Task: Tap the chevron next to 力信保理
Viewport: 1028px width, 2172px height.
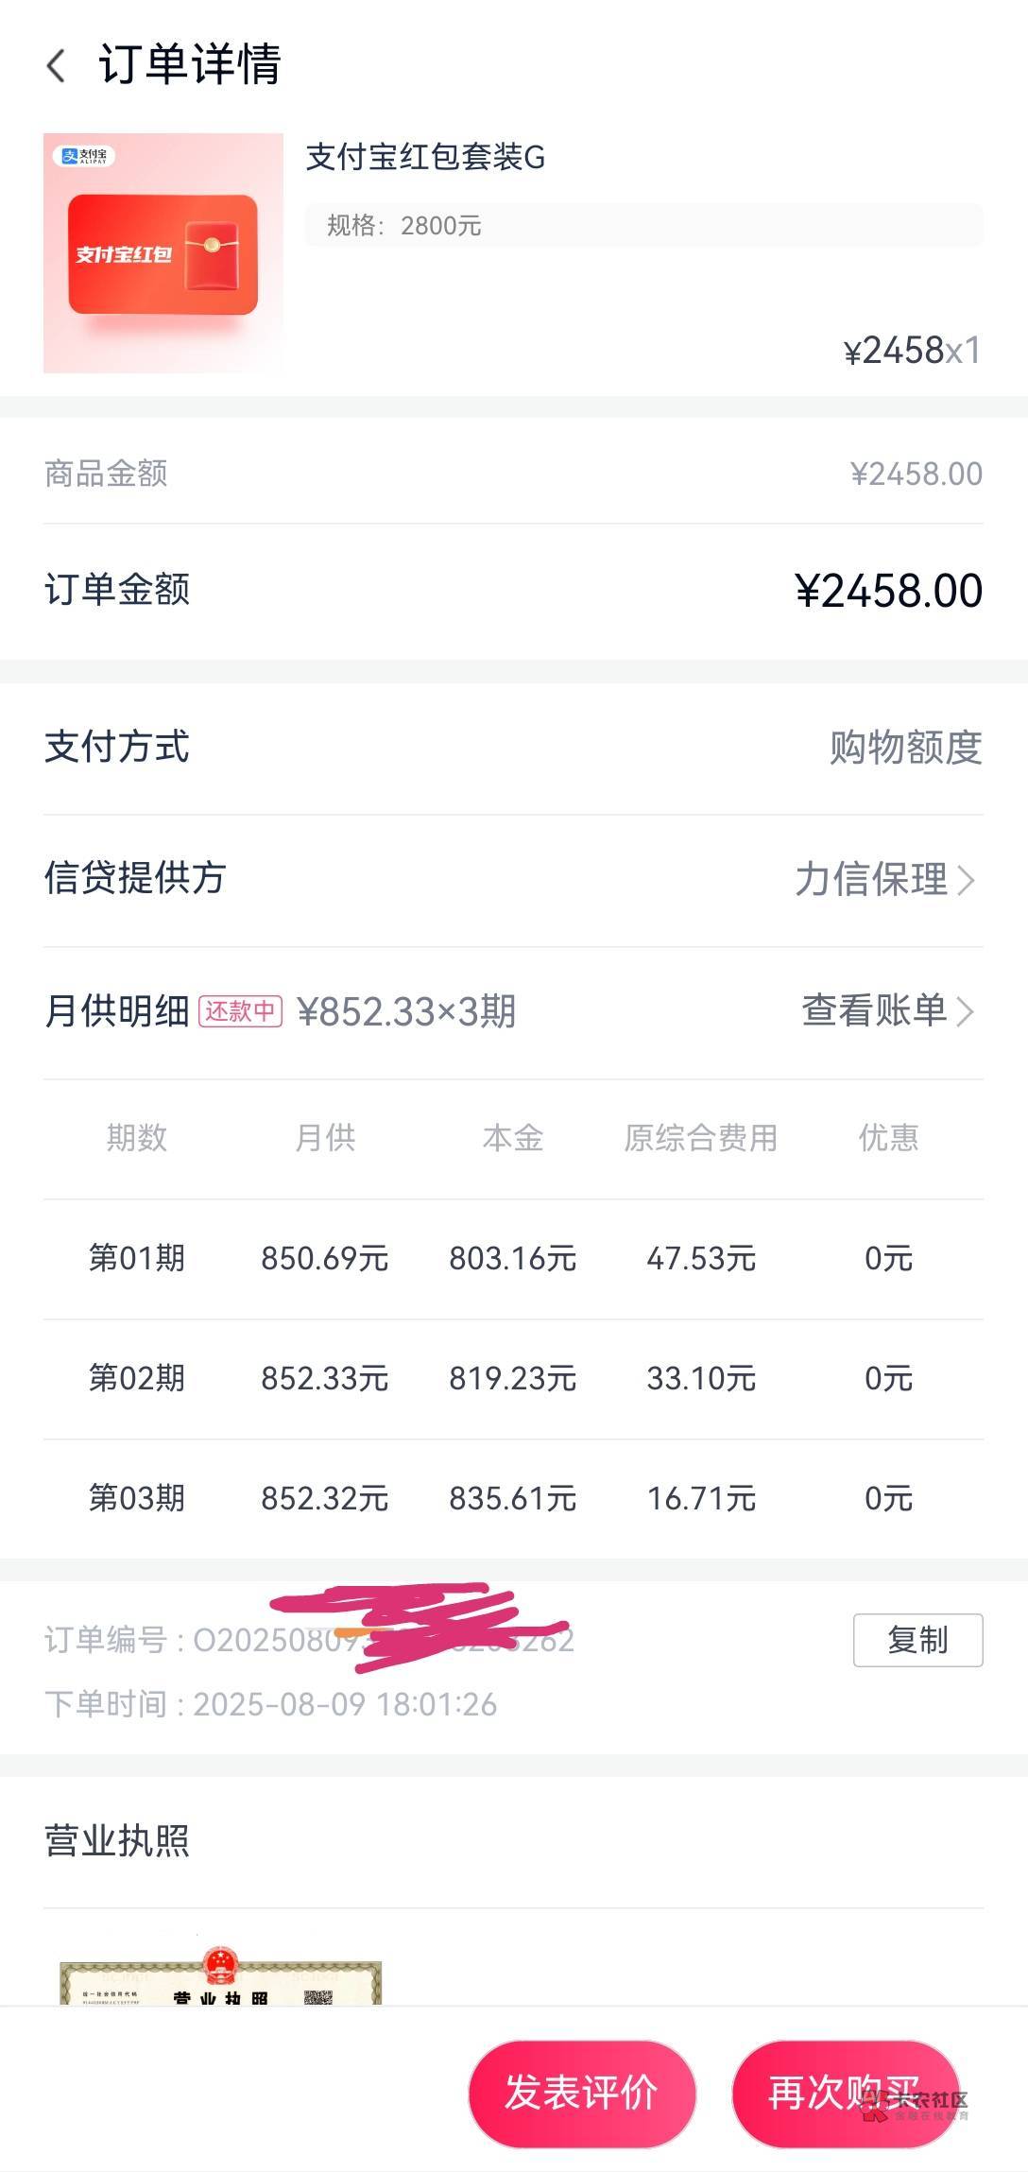Action: click(x=966, y=880)
